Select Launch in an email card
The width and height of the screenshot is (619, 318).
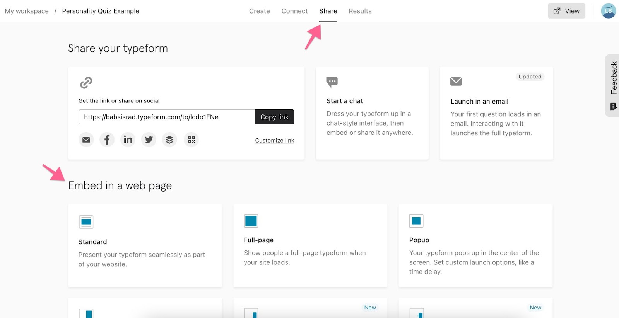(x=496, y=113)
